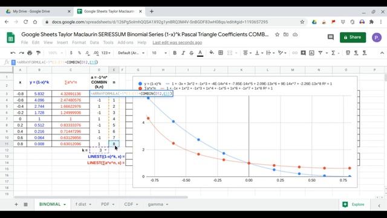This screenshot has height=218, width=387.
Task: Redo the last action in toolbar
Action: pos(22,53)
